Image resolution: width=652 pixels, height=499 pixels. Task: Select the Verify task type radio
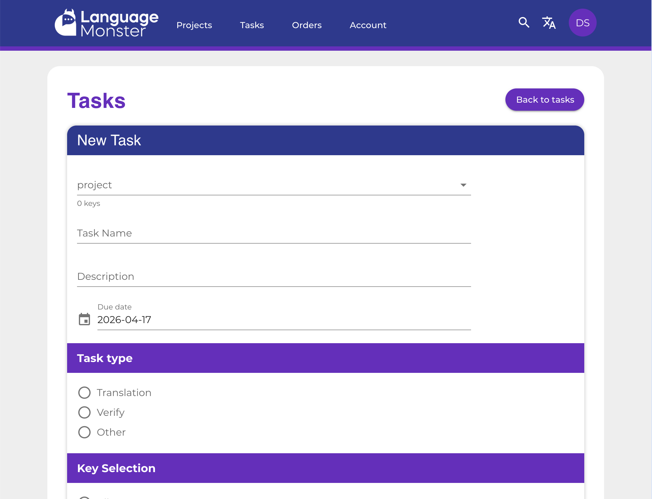tap(84, 412)
